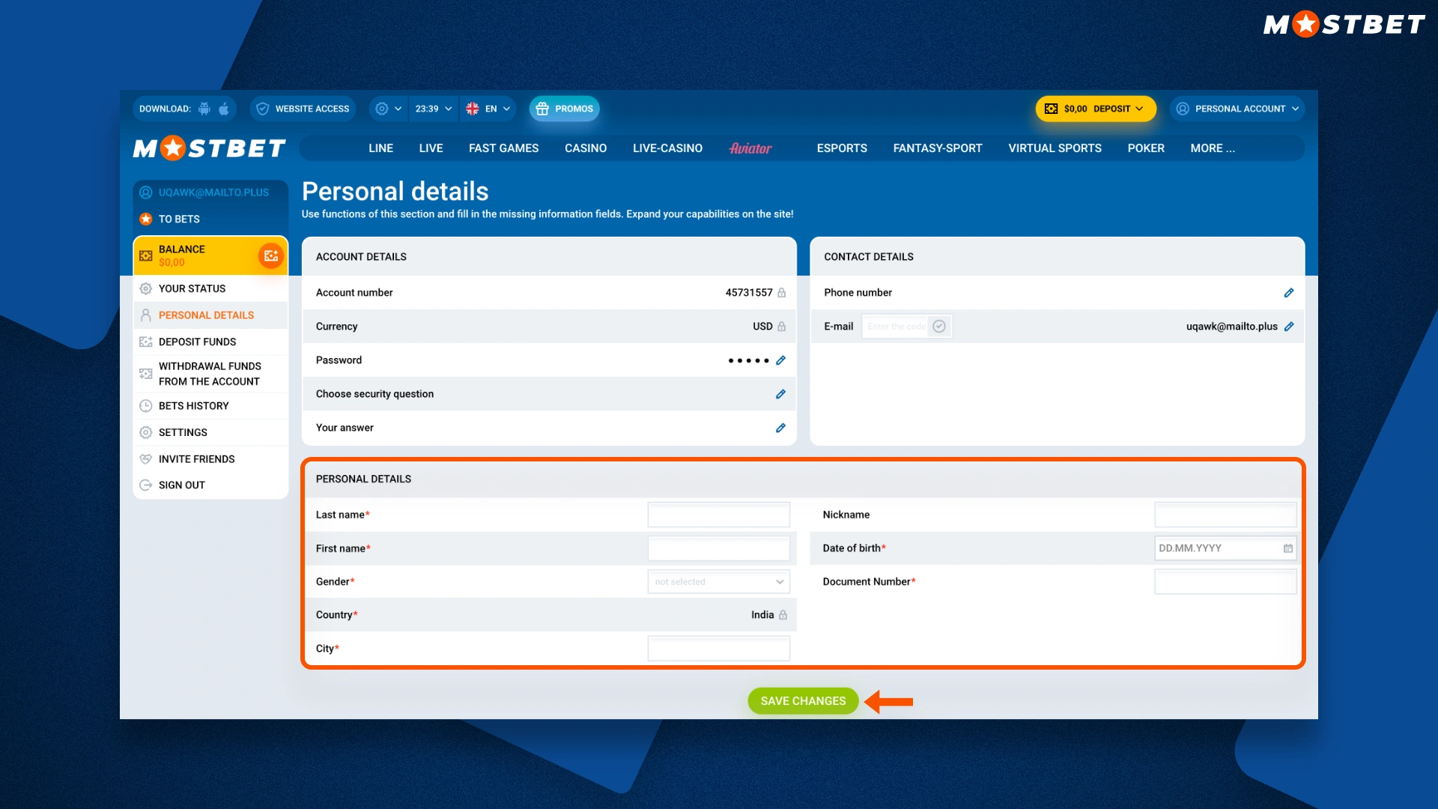Image resolution: width=1438 pixels, height=809 pixels.
Task: Open the Date of birth calendar icon
Action: (1288, 548)
